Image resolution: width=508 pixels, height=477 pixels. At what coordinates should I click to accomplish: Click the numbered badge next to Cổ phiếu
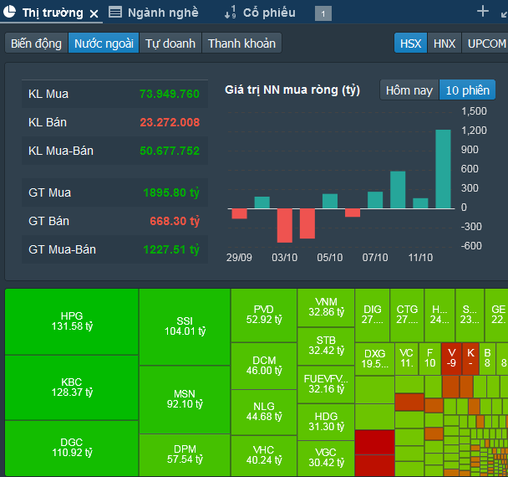coord(323,13)
